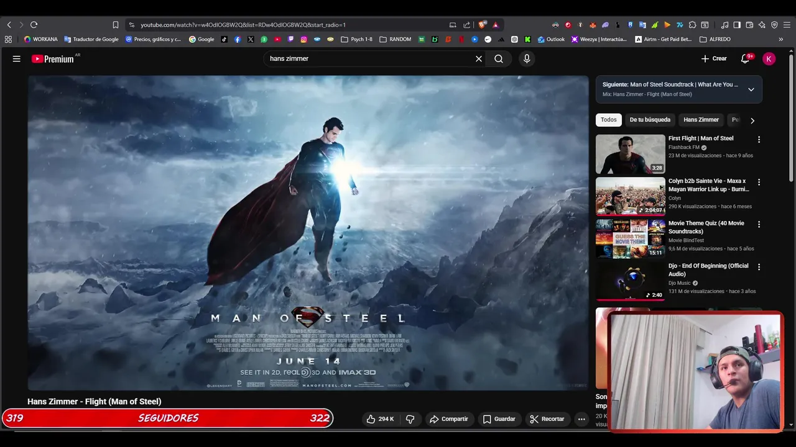Open options for Djo End of Beginning
This screenshot has height=447, width=796.
759,267
